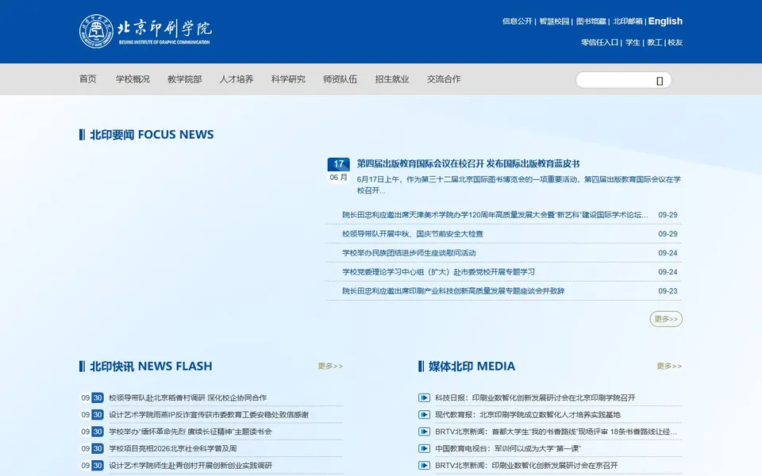Open 图书馆藏 top link
The height and width of the screenshot is (476, 762).
(x=591, y=21)
